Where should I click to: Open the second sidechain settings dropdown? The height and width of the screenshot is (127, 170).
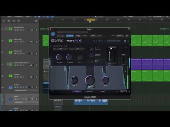tap(77, 49)
